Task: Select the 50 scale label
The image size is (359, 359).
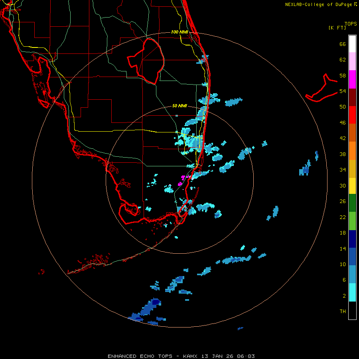Action: (343, 107)
